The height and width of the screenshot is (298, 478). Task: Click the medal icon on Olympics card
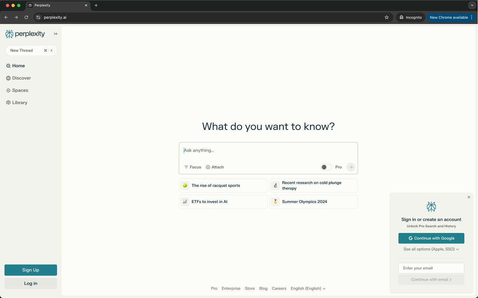click(276, 202)
